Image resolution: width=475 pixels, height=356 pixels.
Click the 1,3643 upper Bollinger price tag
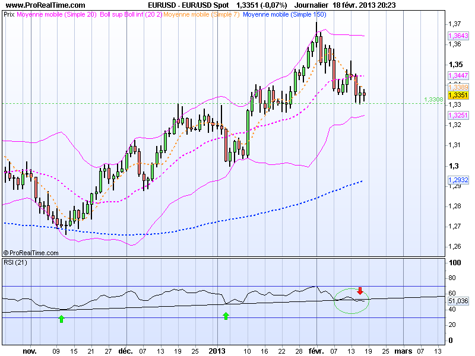tap(458, 36)
